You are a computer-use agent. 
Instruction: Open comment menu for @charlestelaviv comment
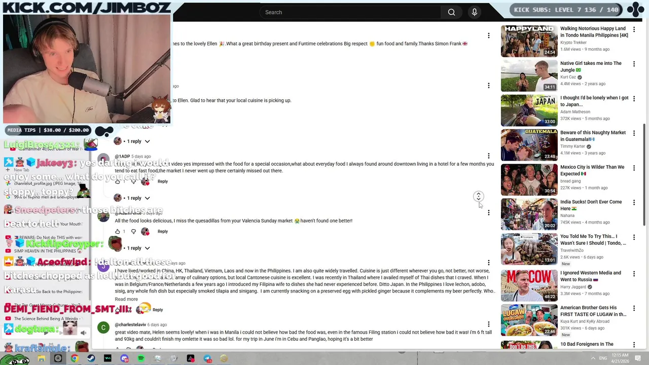pos(489,324)
